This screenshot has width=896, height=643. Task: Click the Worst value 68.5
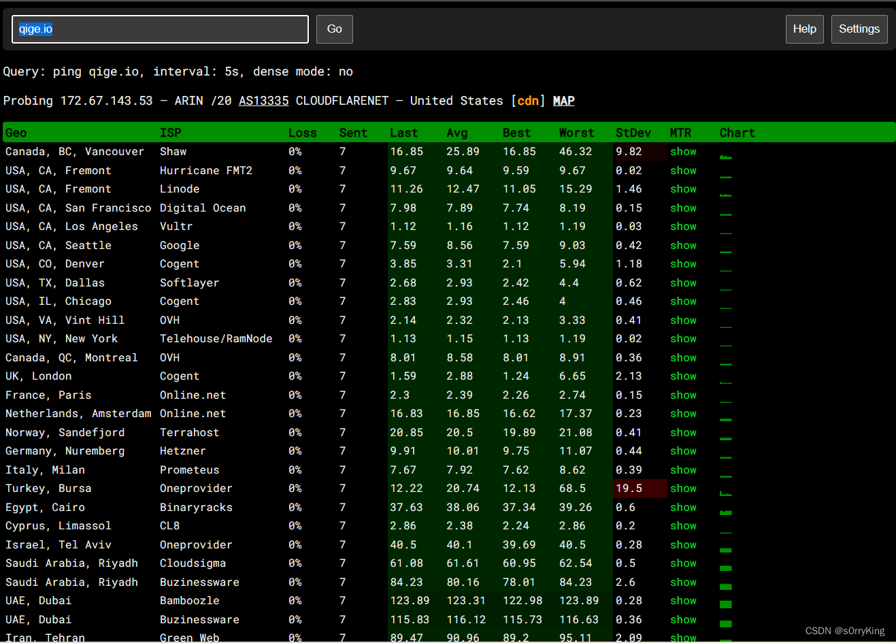[572, 489]
